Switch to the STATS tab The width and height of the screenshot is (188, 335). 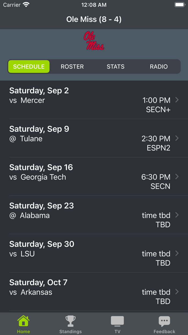click(115, 67)
